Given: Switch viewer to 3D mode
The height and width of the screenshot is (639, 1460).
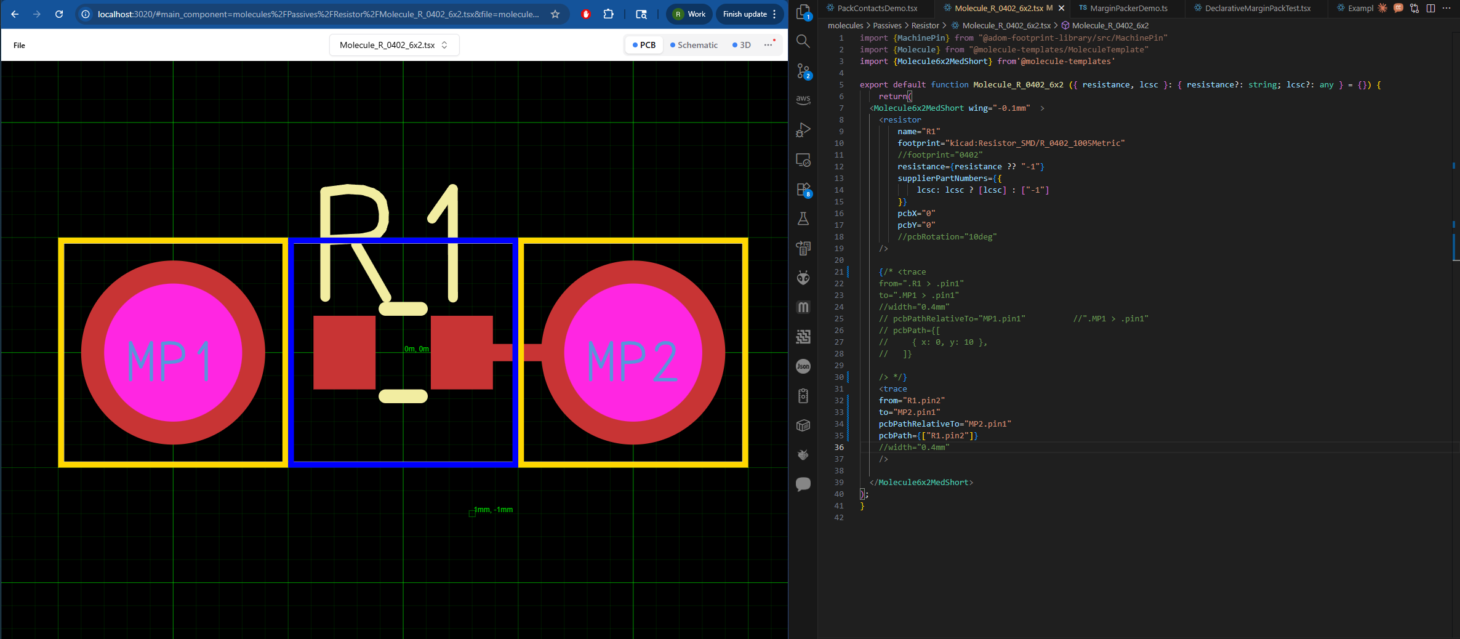Looking at the screenshot, I should coord(742,45).
